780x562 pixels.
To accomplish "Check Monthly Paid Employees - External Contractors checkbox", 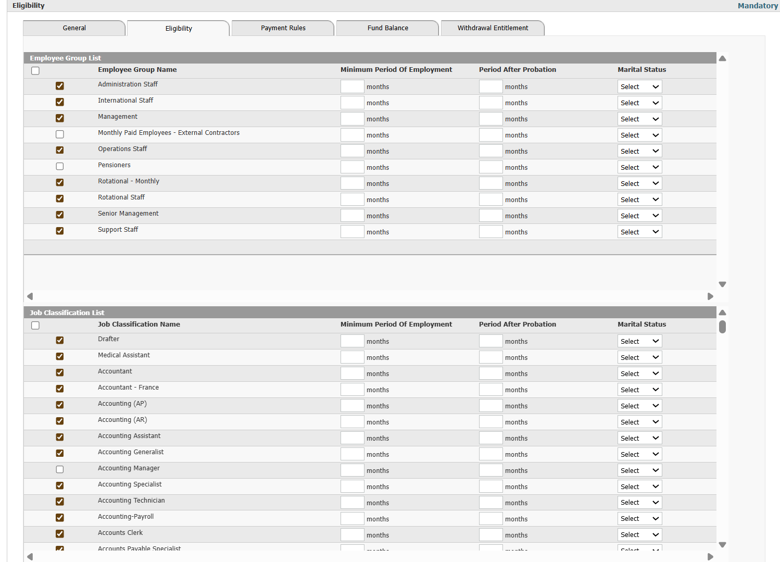I will point(60,134).
